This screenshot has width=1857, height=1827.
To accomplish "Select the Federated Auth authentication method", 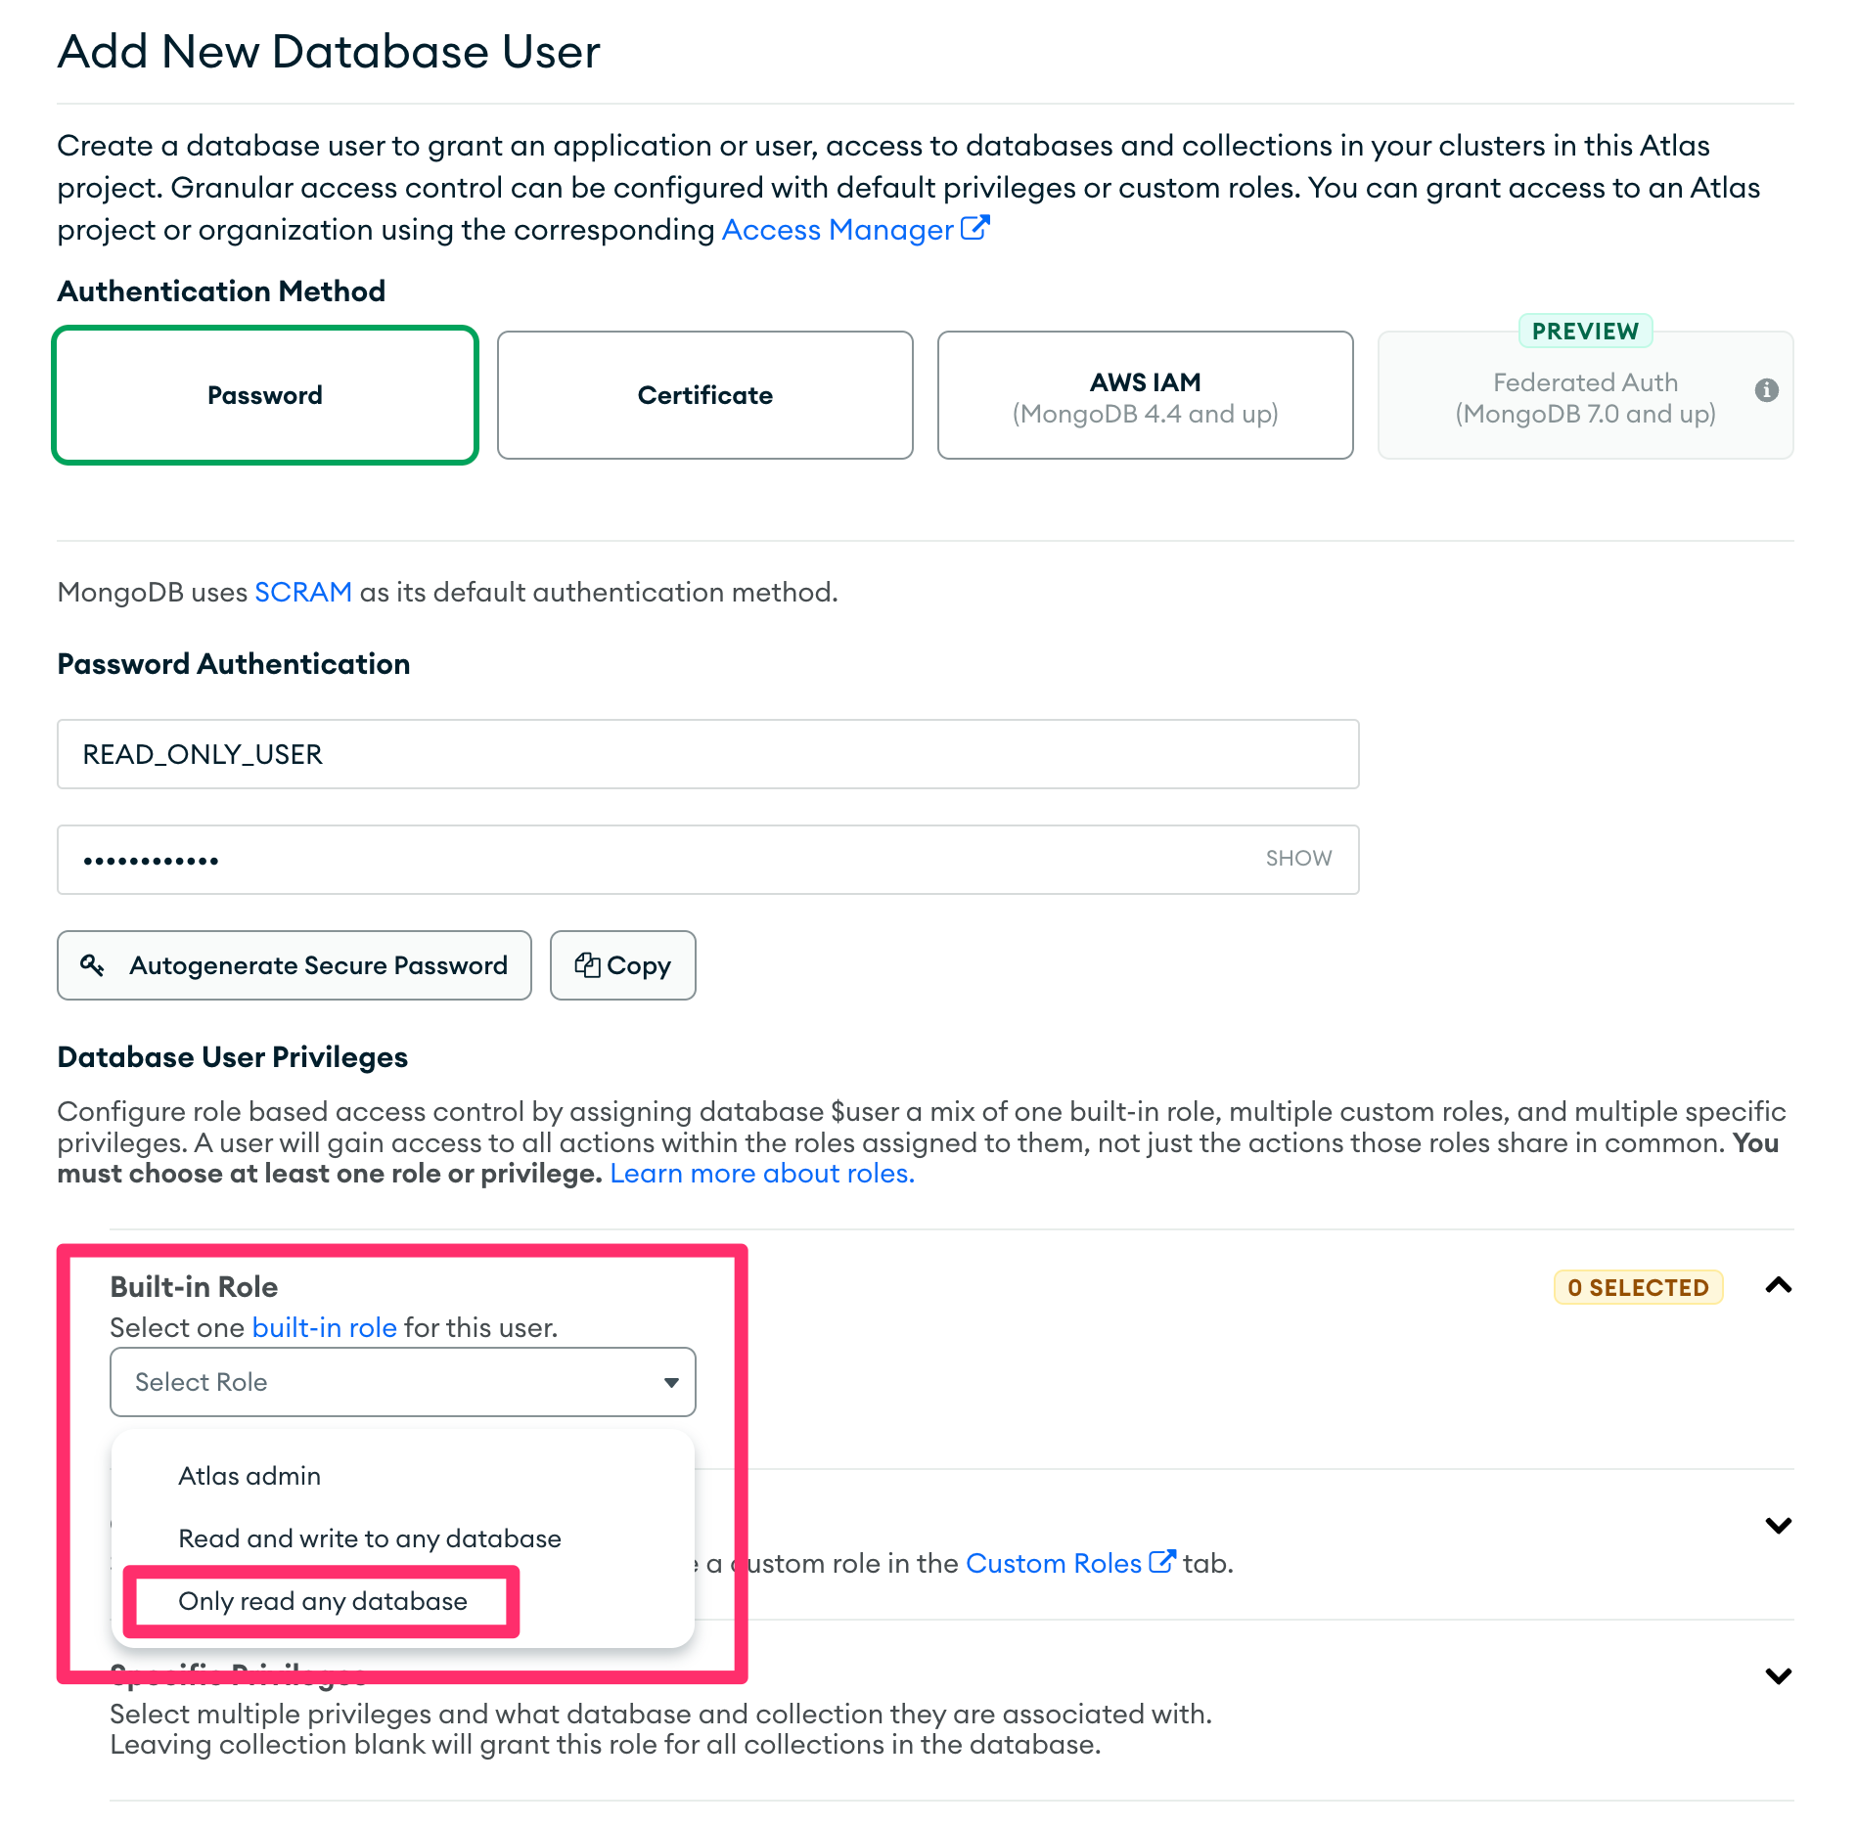I will (x=1584, y=394).
